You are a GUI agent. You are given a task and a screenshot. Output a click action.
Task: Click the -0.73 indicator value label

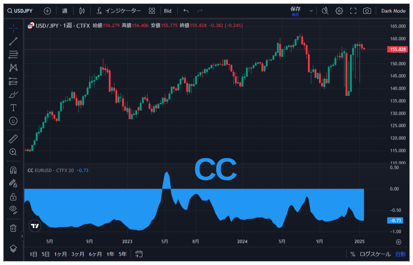click(395, 220)
